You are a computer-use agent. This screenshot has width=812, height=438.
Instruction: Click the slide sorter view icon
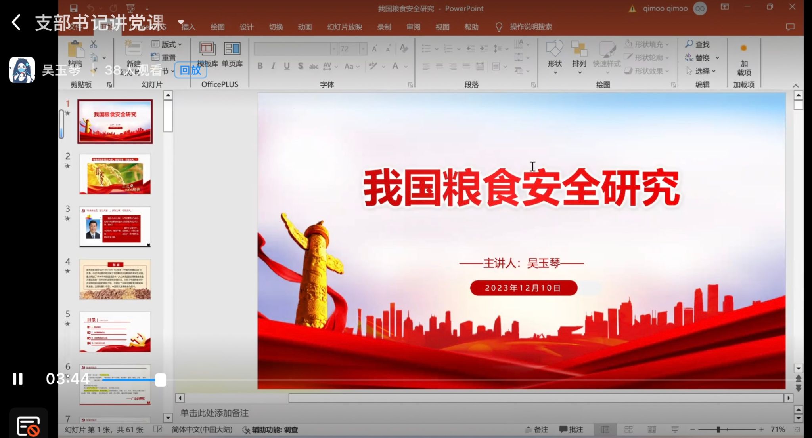tap(628, 430)
